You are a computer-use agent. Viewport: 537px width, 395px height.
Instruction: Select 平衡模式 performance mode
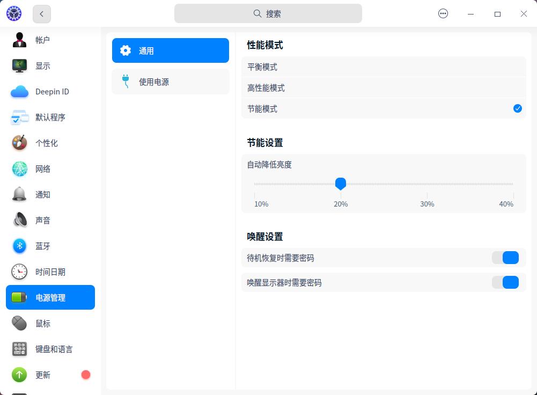tap(384, 67)
